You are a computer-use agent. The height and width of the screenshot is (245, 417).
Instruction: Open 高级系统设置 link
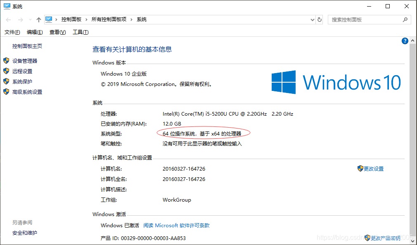pyautogui.click(x=27, y=92)
